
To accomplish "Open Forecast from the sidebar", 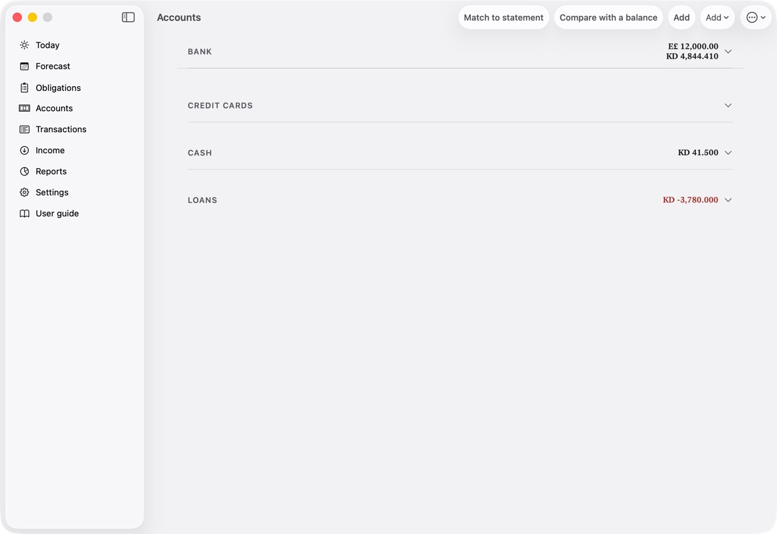I will point(53,66).
